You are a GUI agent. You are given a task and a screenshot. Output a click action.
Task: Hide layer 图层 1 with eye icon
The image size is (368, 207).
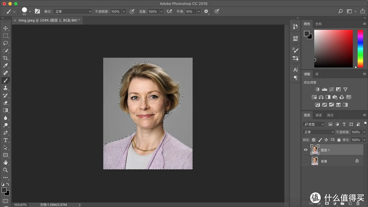pyautogui.click(x=306, y=150)
